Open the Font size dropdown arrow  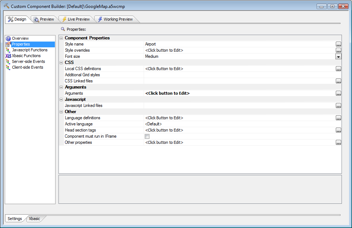point(338,57)
